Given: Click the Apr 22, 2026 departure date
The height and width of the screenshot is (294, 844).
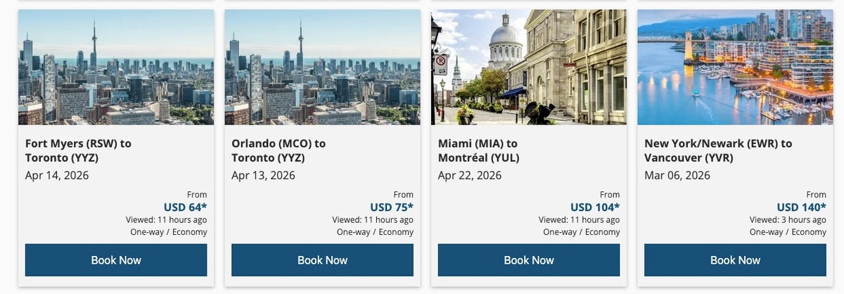Looking at the screenshot, I should point(470,175).
